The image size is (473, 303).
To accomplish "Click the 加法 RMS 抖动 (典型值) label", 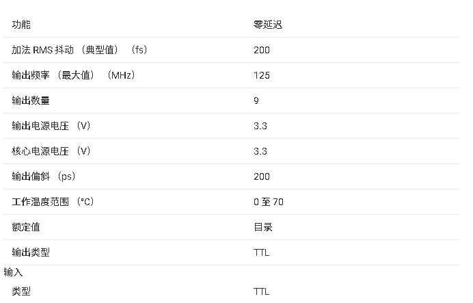I will coord(79,50).
